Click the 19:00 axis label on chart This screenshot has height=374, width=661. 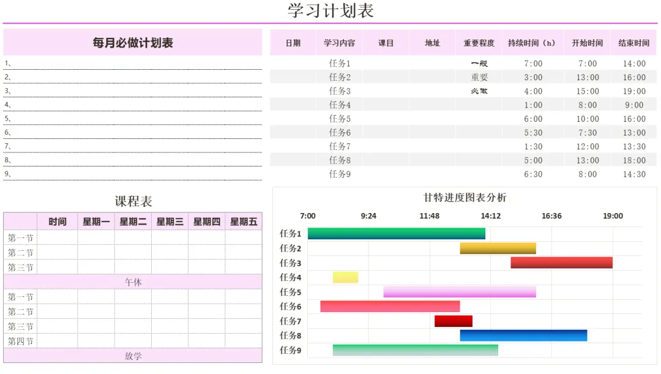coord(613,216)
